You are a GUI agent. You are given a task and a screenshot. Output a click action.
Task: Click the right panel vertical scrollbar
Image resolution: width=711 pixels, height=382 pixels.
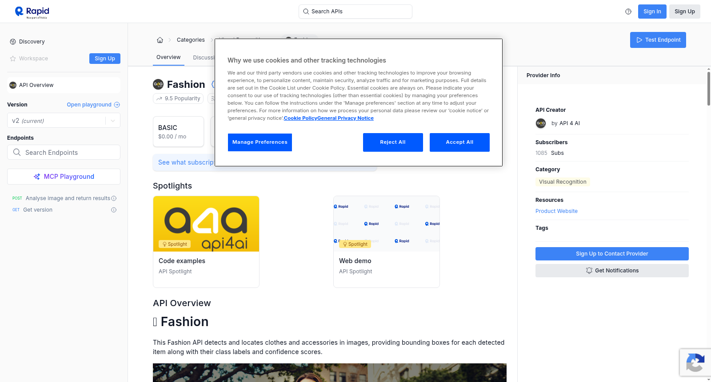pyautogui.click(x=709, y=89)
